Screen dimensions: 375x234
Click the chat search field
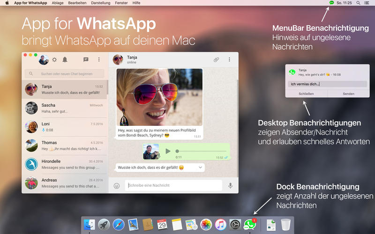coord(65,73)
